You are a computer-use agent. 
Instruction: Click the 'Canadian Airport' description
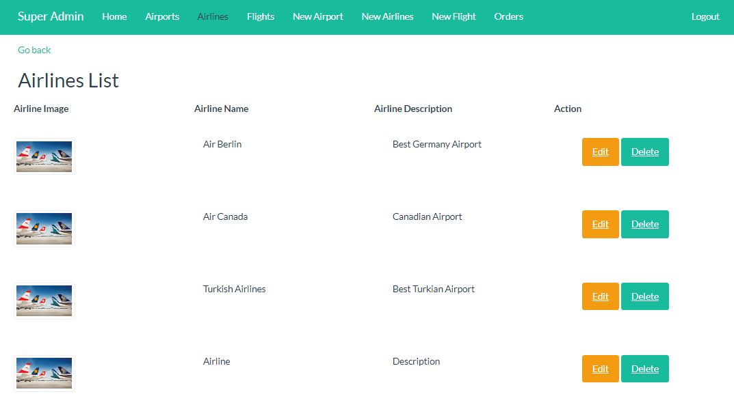pyautogui.click(x=427, y=217)
